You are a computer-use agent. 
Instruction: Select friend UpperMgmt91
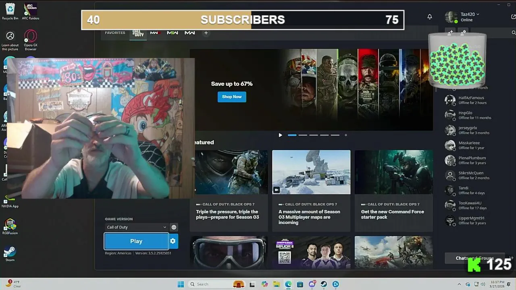[476, 220]
